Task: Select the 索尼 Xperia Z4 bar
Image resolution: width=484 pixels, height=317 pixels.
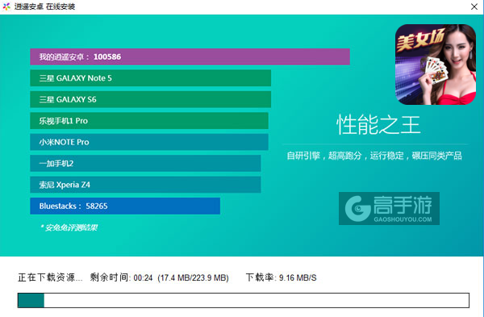Action: tap(145, 185)
